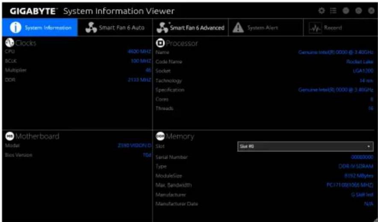Click the Code Name label

pyautogui.click(x=169, y=61)
